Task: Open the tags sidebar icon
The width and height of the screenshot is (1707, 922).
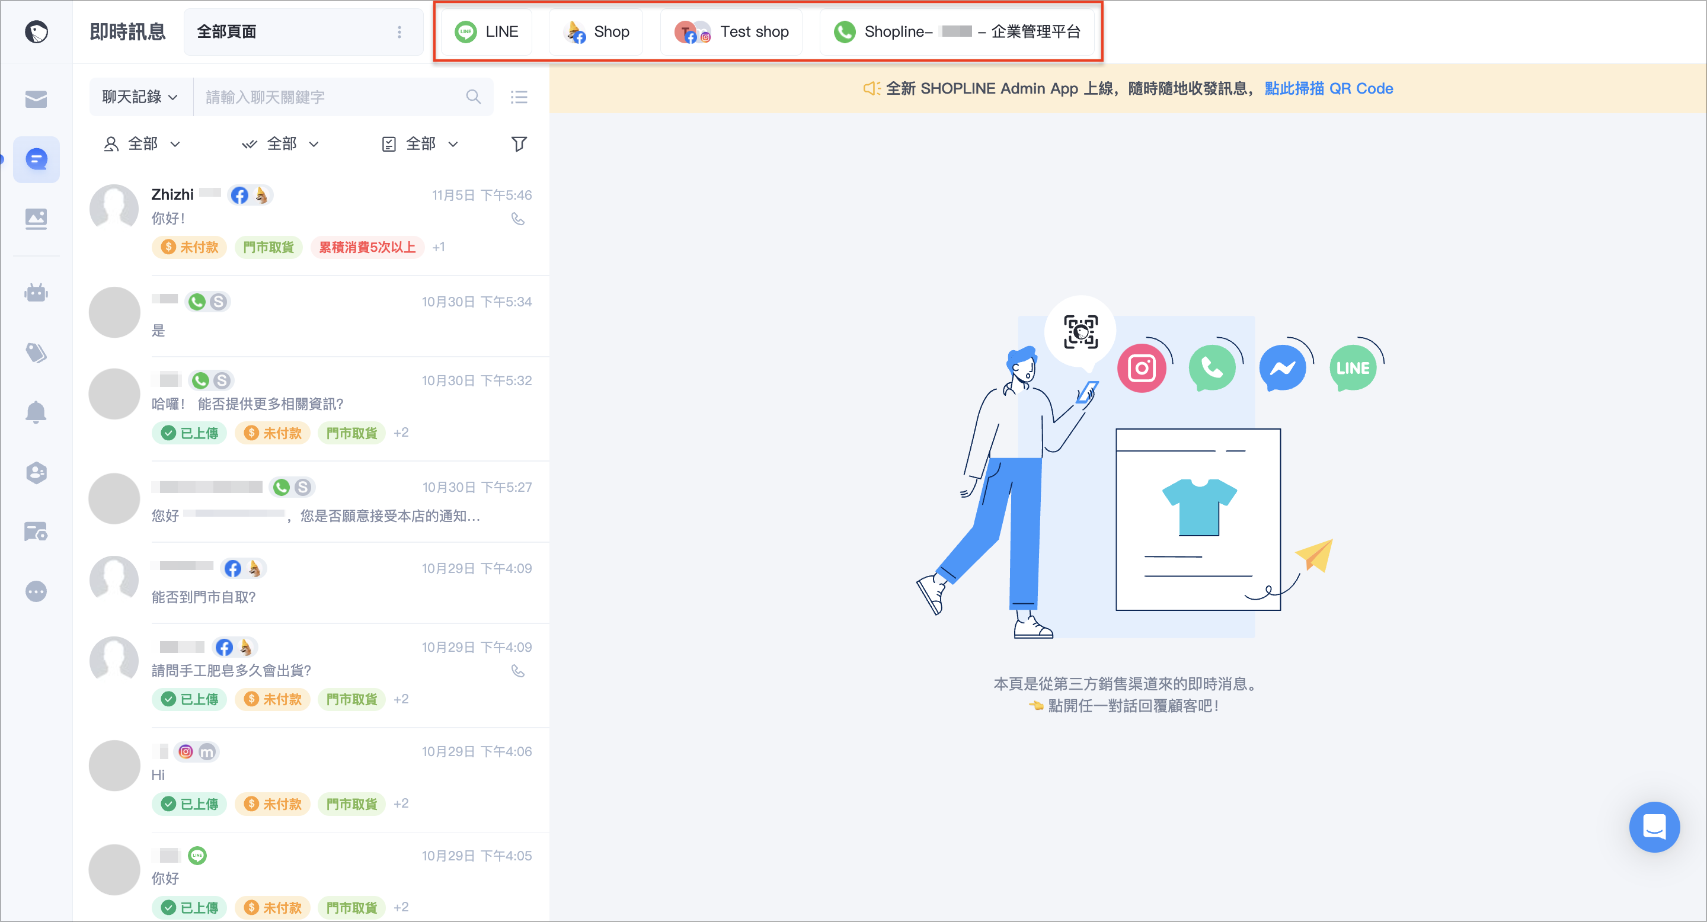Action: (36, 353)
